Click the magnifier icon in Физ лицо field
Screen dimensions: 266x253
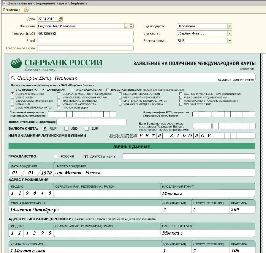[x=131, y=26]
